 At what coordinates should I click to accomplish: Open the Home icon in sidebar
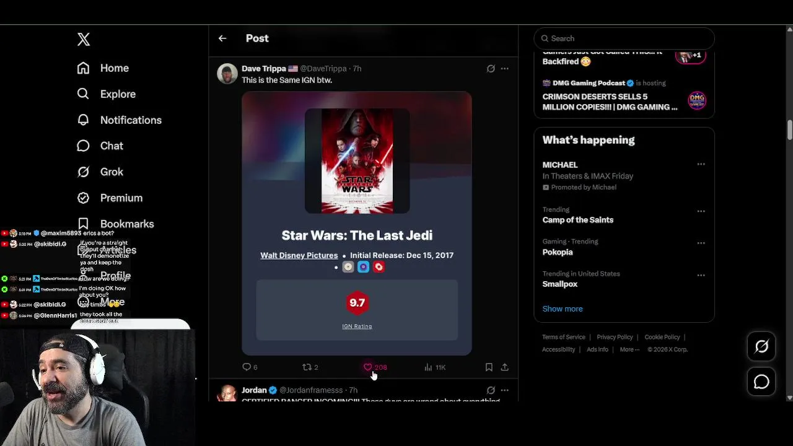pyautogui.click(x=83, y=68)
